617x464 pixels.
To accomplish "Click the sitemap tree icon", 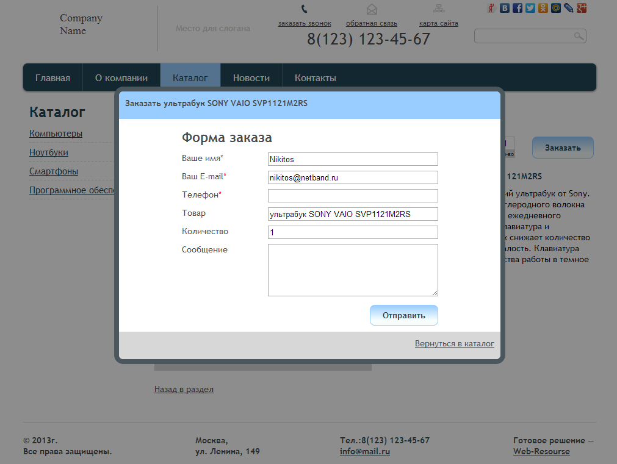I will point(439,9).
